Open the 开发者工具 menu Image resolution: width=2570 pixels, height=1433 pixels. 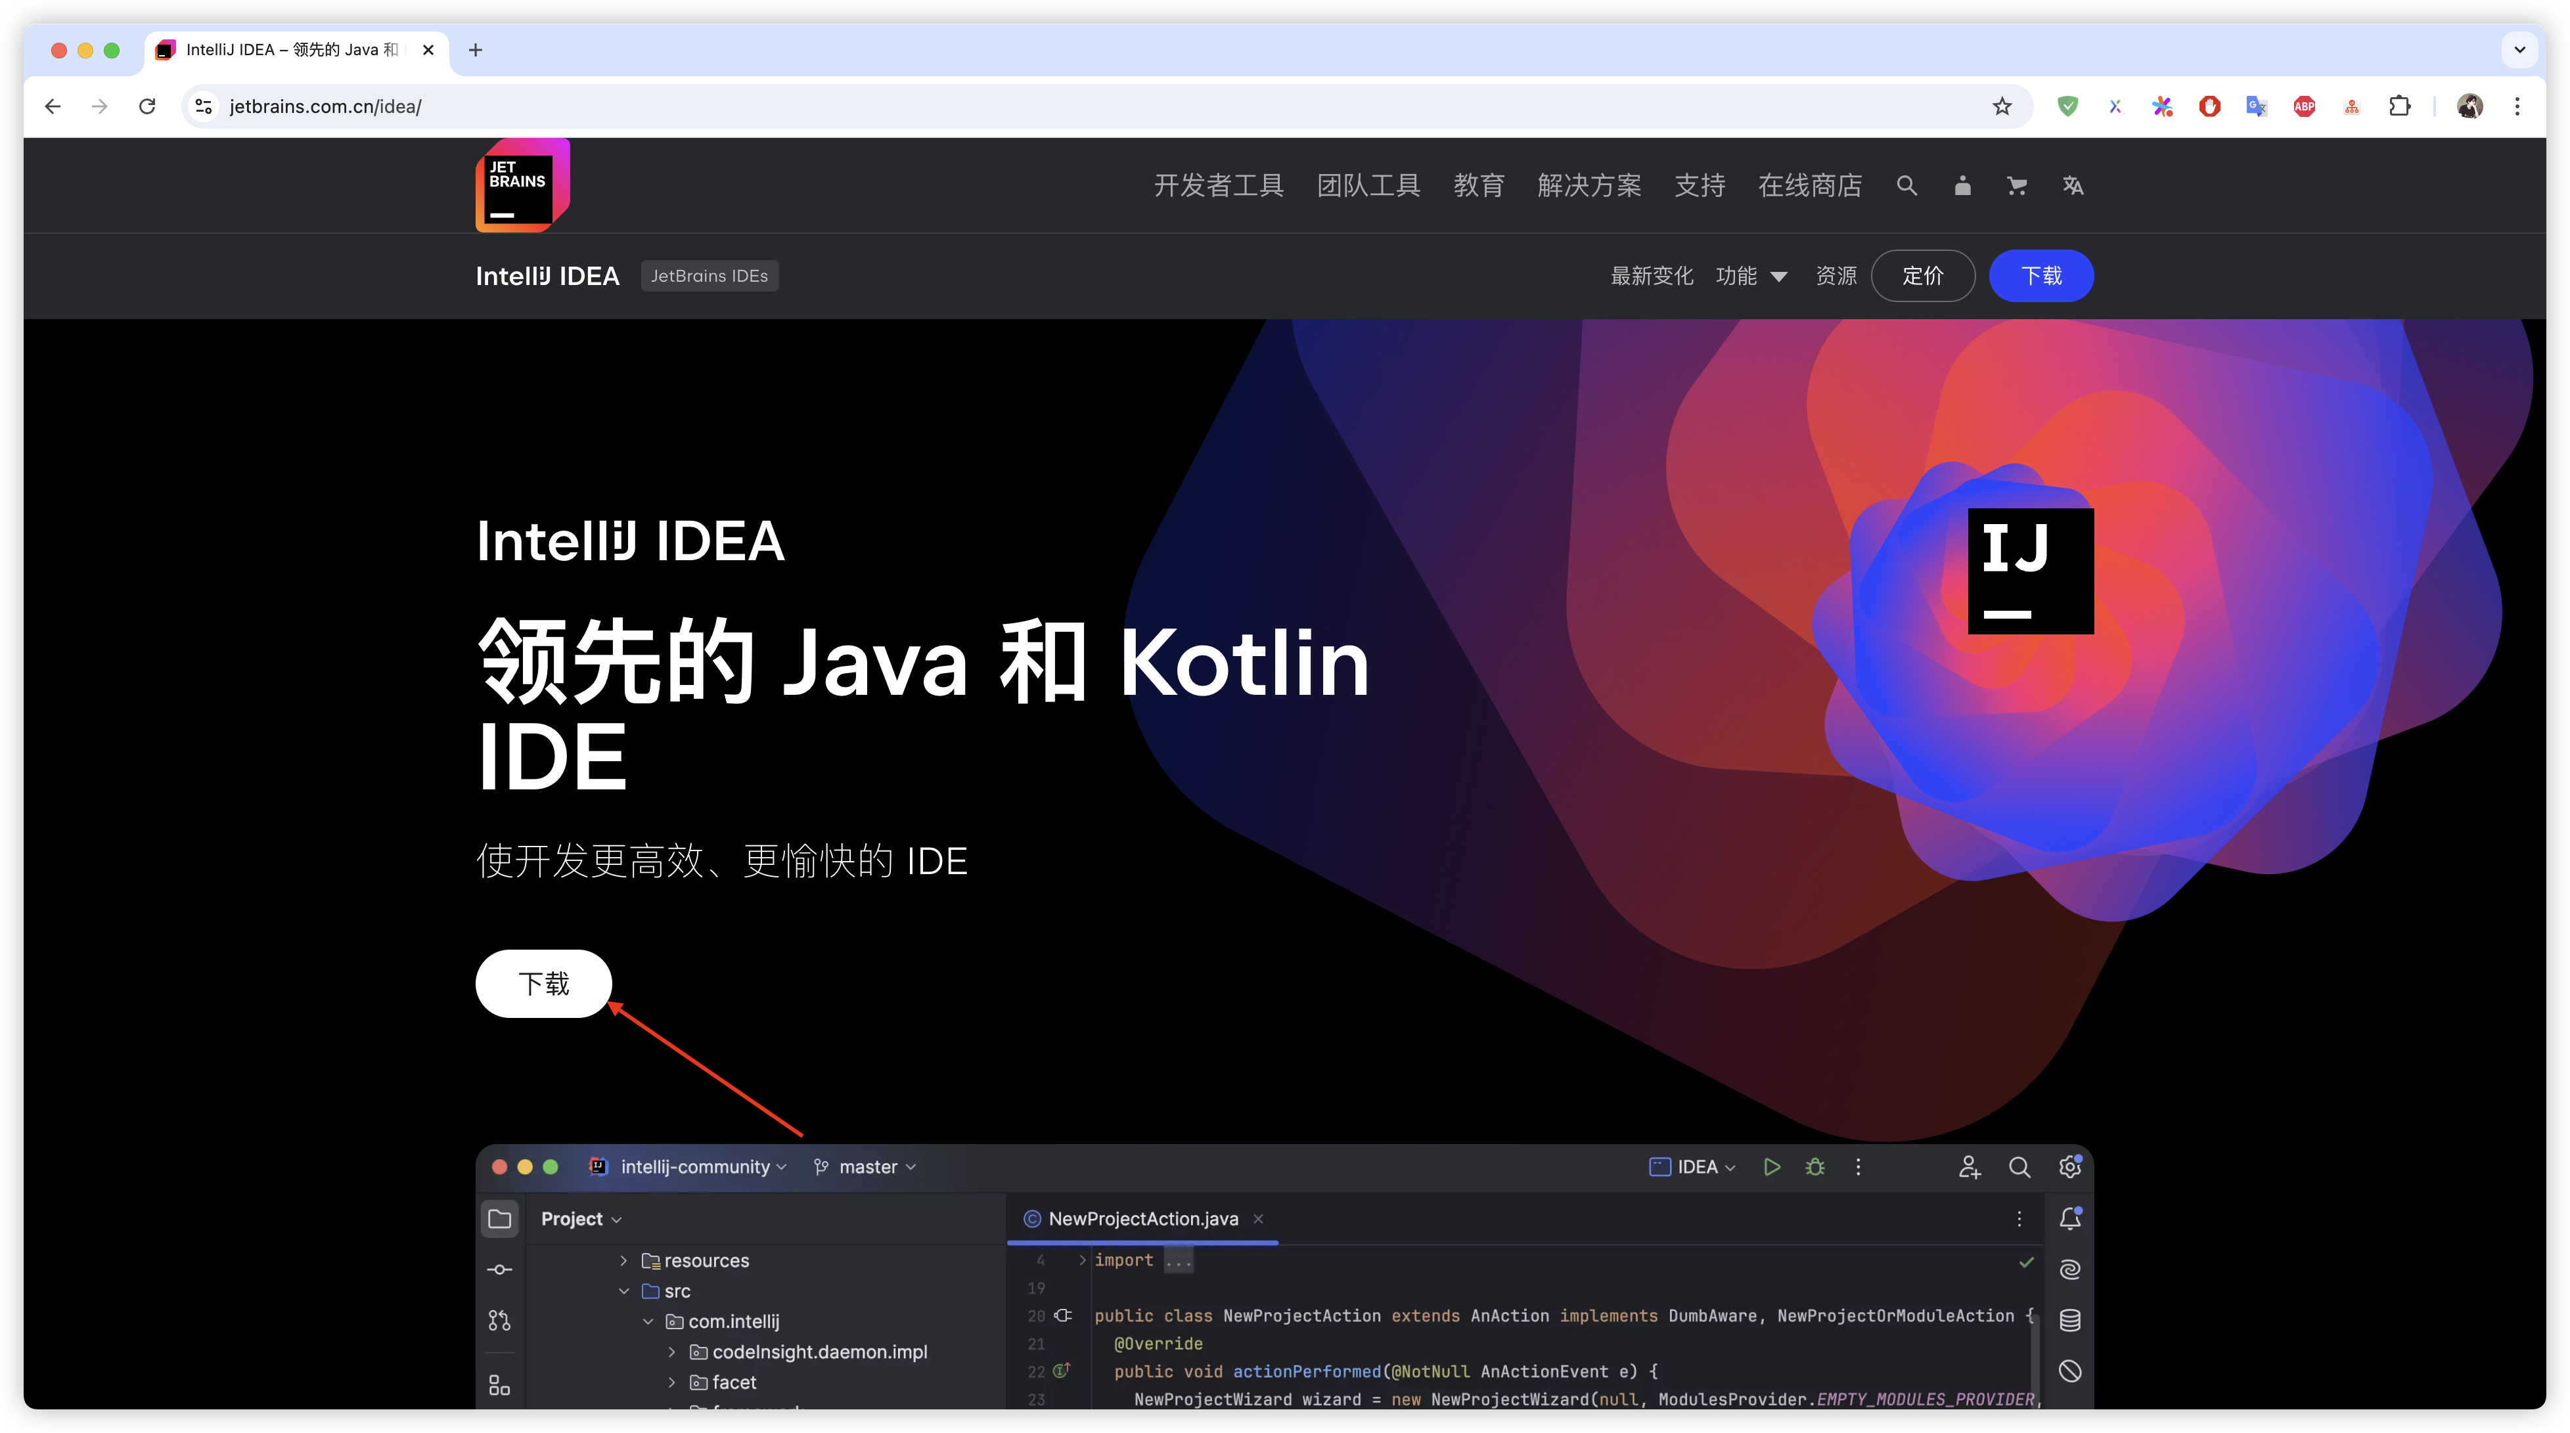(x=1218, y=185)
